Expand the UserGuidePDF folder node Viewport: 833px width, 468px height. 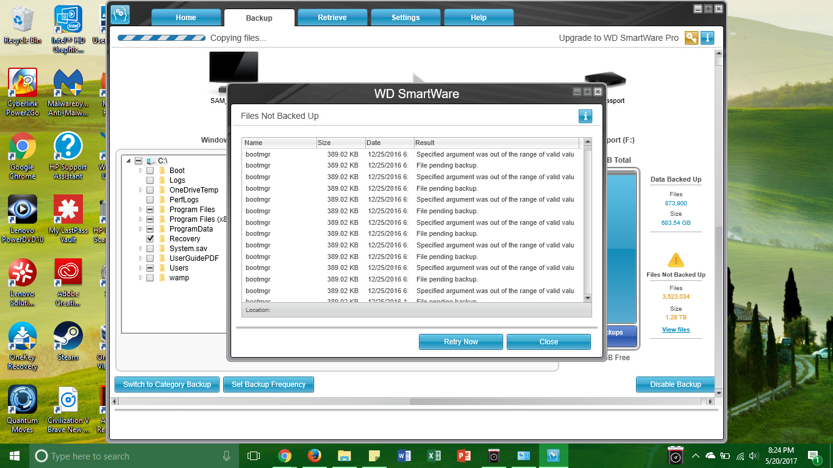pyautogui.click(x=141, y=258)
